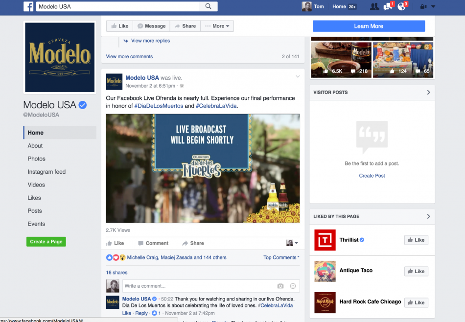The height and width of the screenshot is (322, 465).
Task: Click the Modelo avatar beside the comment
Action: [x=113, y=302]
